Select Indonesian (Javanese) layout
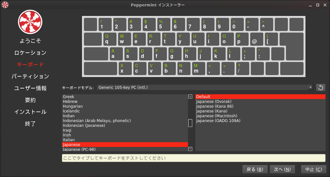This screenshot has height=177, width=330. [125, 126]
